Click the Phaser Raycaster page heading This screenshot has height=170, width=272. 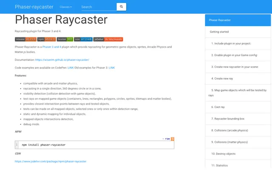point(61,20)
